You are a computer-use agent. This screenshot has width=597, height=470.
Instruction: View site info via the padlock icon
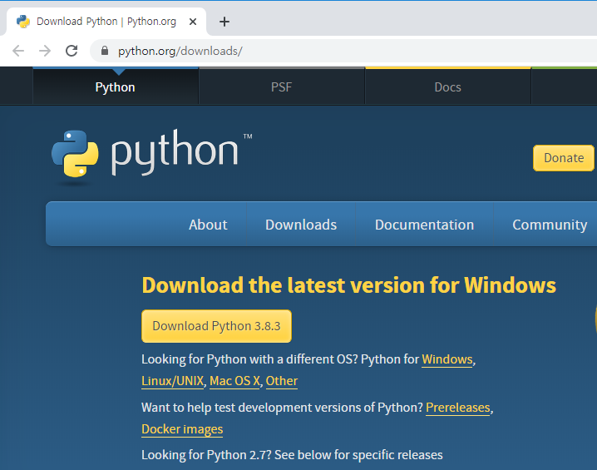[x=105, y=51]
